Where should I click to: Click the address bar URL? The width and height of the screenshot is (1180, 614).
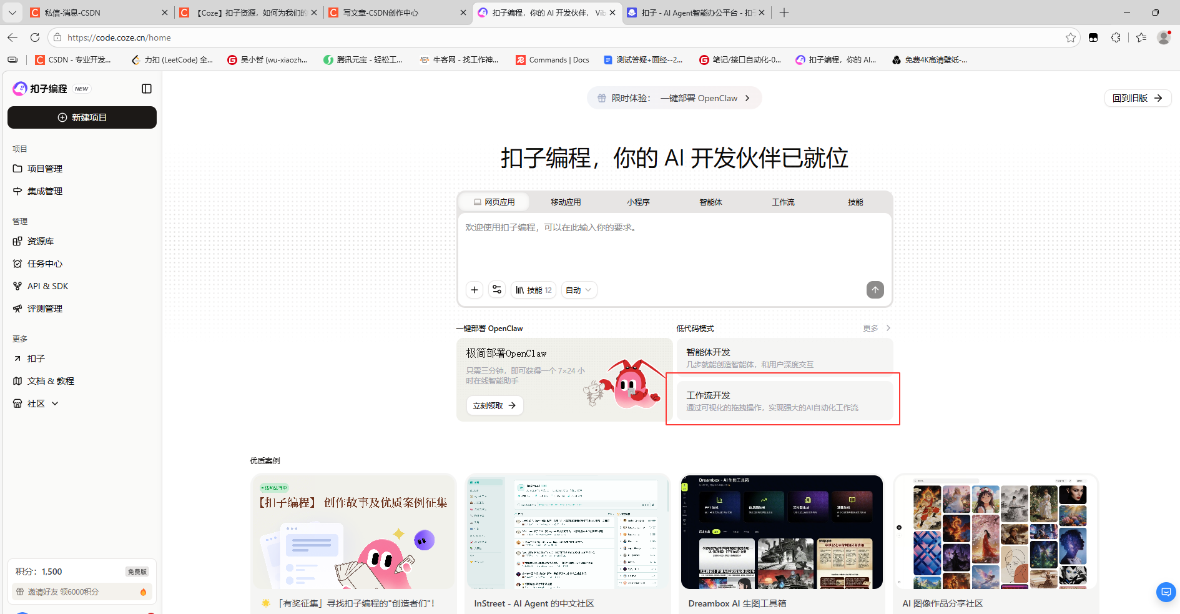tap(119, 37)
